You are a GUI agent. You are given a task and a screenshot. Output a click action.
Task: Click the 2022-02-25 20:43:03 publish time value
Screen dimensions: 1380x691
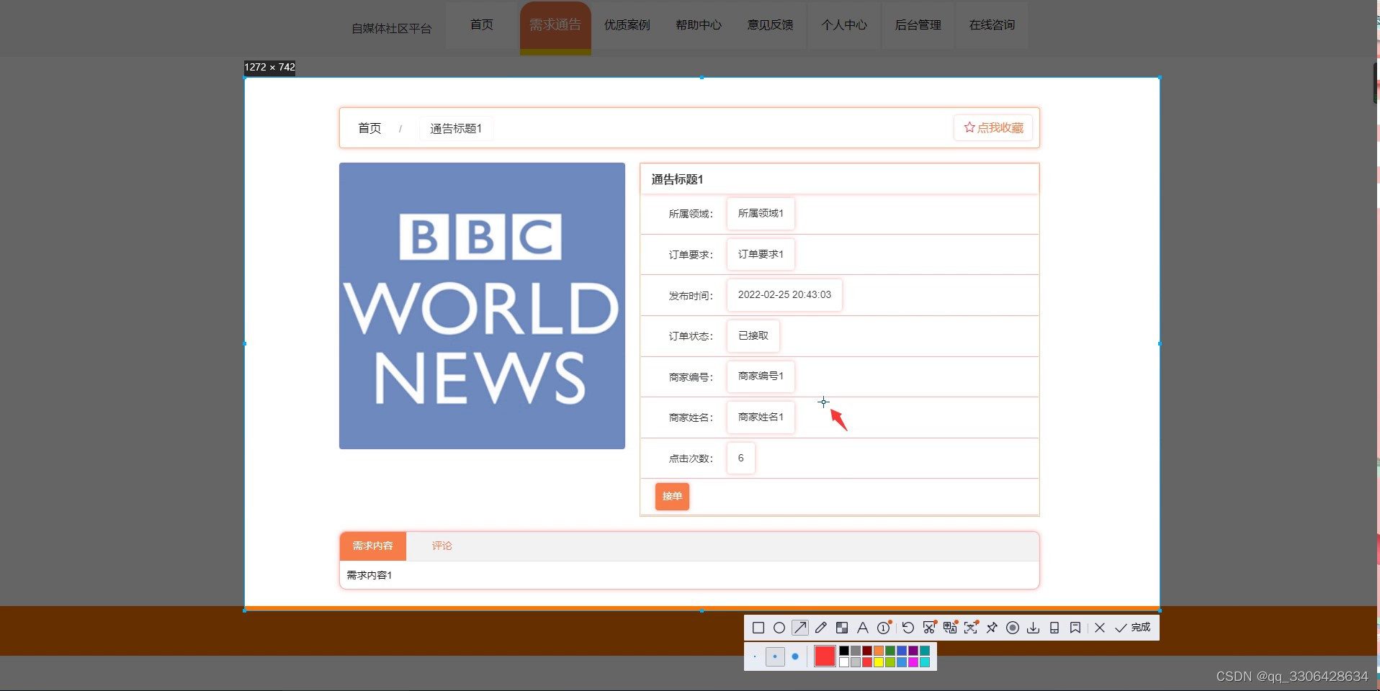tap(784, 295)
